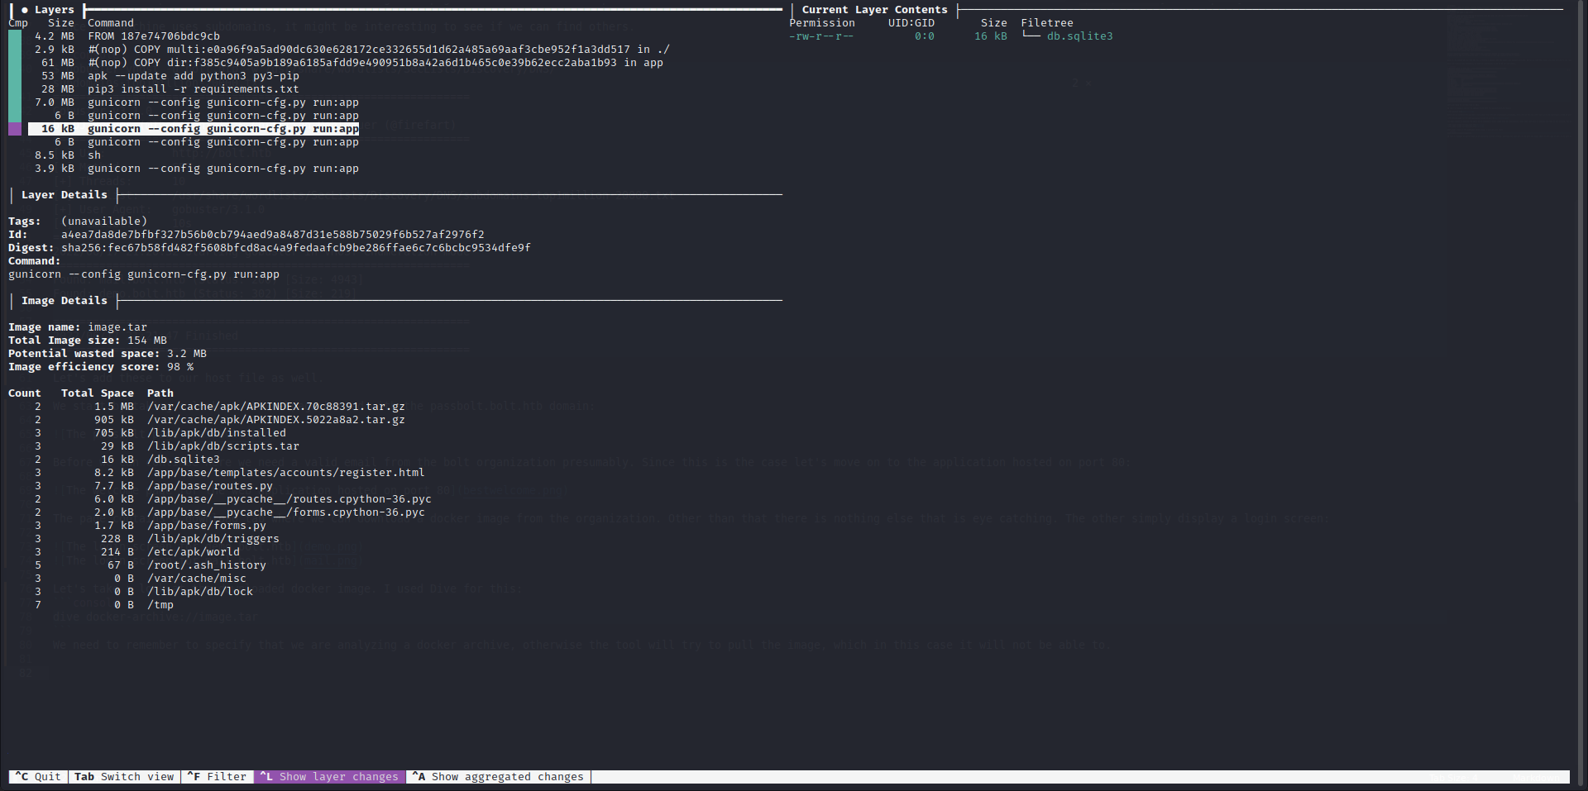Viewport: 1588px width, 791px height.
Task: Click the Switch view control
Action: pyautogui.click(x=124, y=776)
